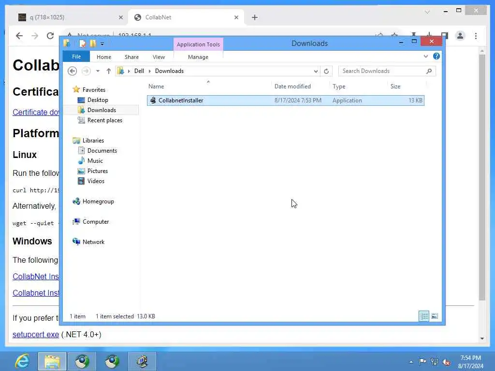This screenshot has height=371, width=495.
Task: Open Music library
Action: [x=95, y=160]
